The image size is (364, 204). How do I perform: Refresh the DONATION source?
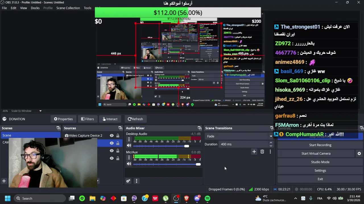click(135, 119)
